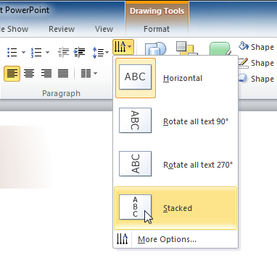The image size is (277, 263).
Task: Choose Rotate all text 270° option
Action: (175, 164)
